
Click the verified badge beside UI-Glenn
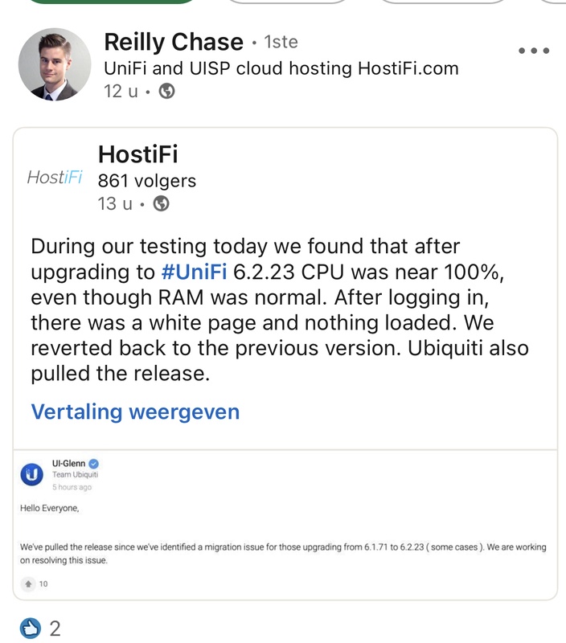click(x=93, y=464)
